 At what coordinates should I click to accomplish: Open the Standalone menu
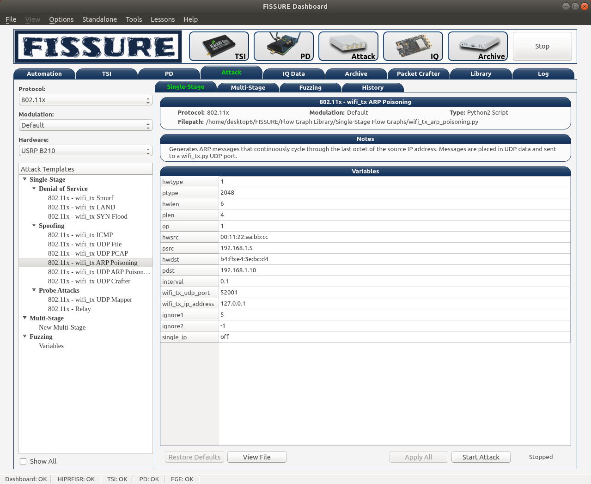pos(99,19)
